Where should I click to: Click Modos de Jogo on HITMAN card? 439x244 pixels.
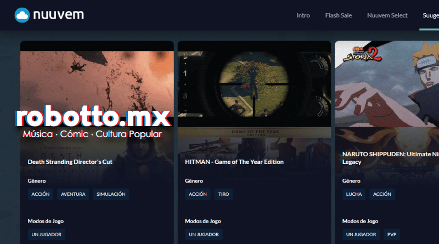point(203,221)
